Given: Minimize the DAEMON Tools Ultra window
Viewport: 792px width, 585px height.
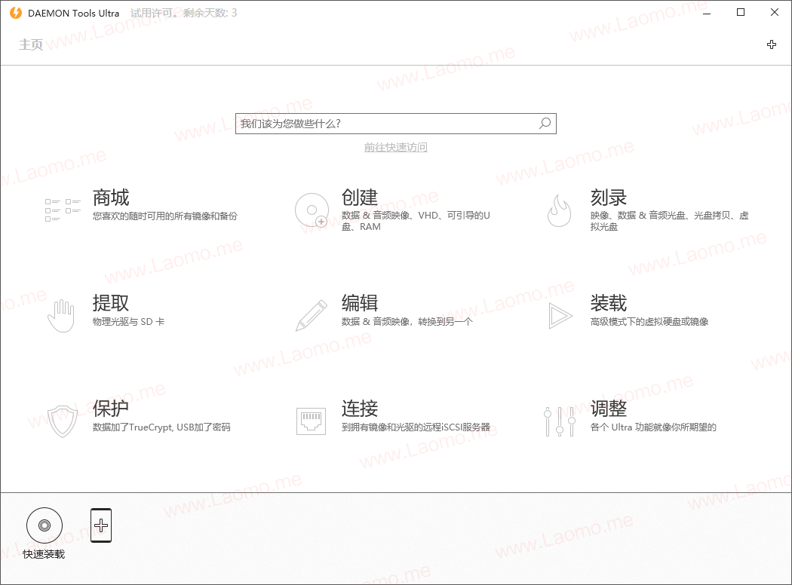Looking at the screenshot, I should (707, 13).
